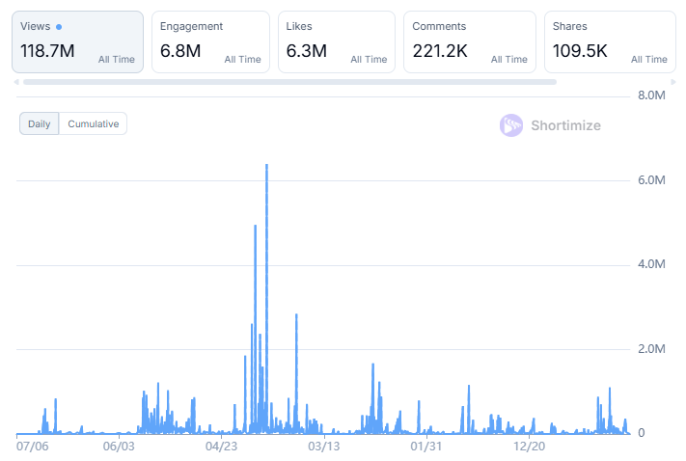Click the 118.7M views total

(47, 51)
